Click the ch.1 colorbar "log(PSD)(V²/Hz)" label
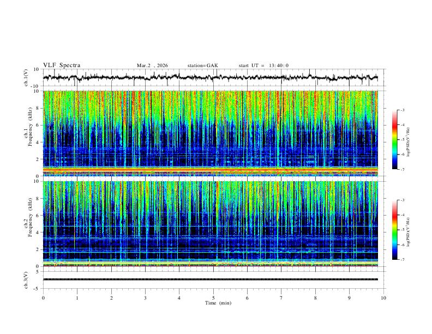This screenshot has height=334, width=432. [408, 142]
